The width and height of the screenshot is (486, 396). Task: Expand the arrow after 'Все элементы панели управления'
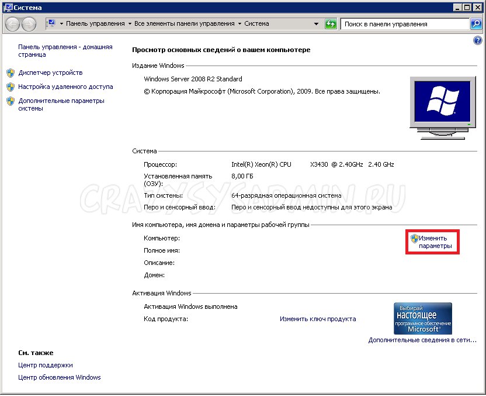[x=239, y=24]
